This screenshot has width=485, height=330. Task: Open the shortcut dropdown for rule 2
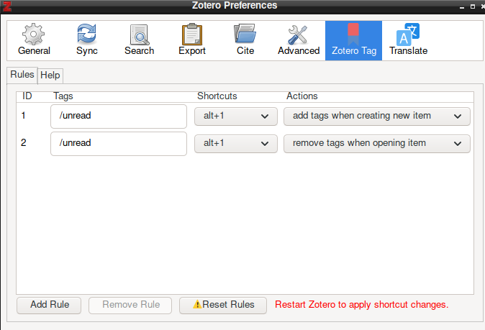click(236, 143)
